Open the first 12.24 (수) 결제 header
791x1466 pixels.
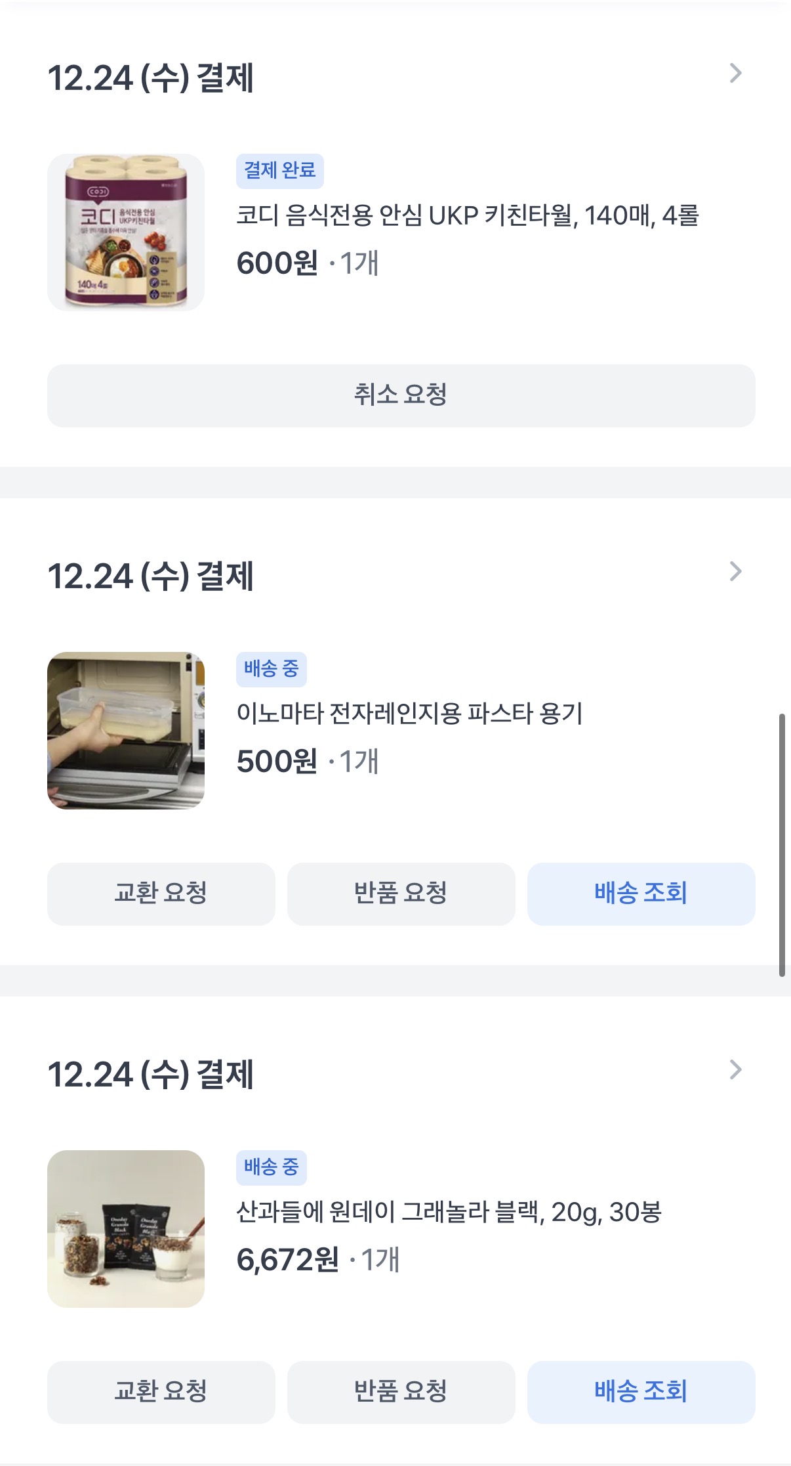[151, 78]
